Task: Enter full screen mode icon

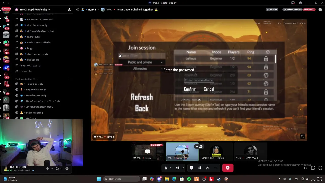Action: 320,168
